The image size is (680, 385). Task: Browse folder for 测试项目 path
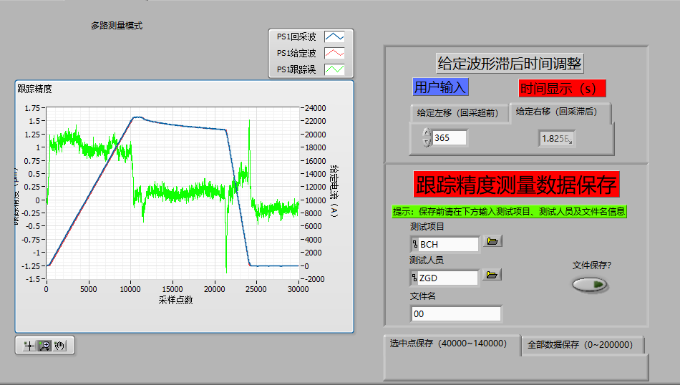pyautogui.click(x=492, y=242)
